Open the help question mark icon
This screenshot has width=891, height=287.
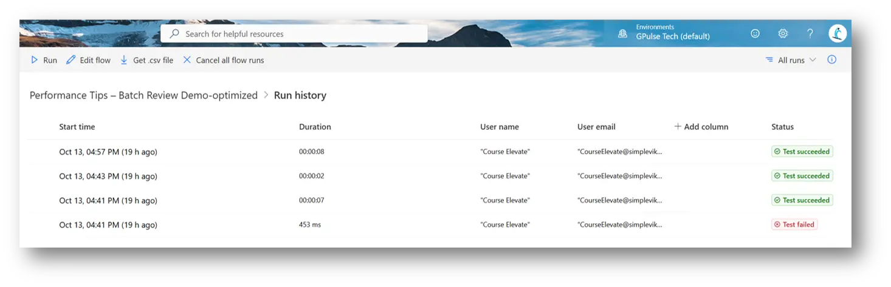coord(810,34)
